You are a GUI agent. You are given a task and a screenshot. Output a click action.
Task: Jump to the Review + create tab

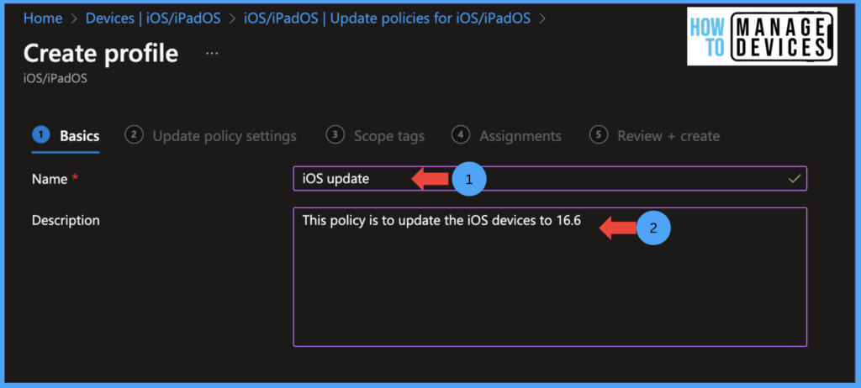pyautogui.click(x=668, y=136)
